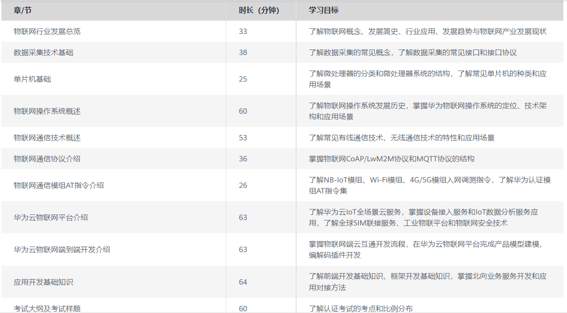Click the 考试大纲及考试样题 chapter title
This screenshot has height=313, width=567.
pyautogui.click(x=47, y=308)
